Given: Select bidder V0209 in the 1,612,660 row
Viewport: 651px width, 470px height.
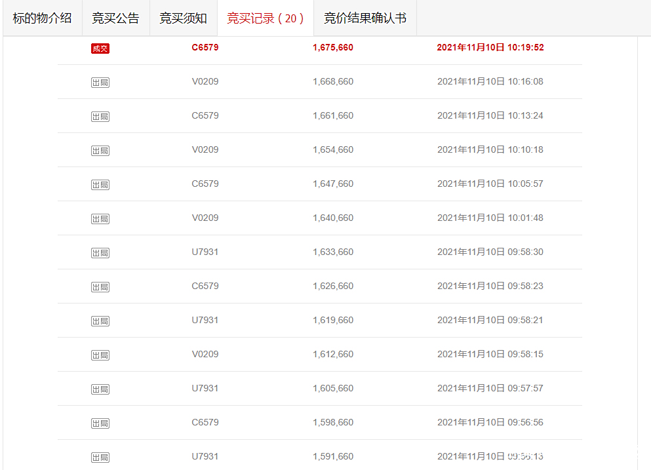Looking at the screenshot, I should click(x=205, y=354).
